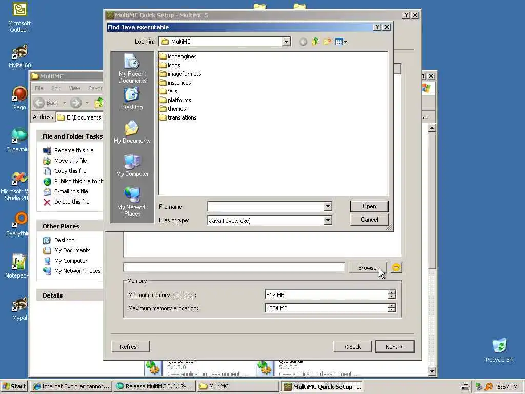Click the Java path input field beside Browse

point(234,267)
